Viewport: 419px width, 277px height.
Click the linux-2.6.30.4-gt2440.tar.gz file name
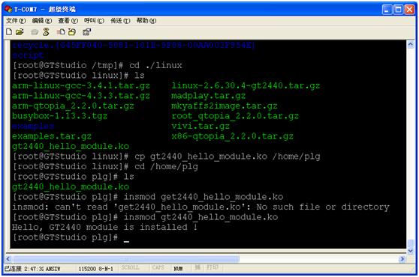click(x=246, y=86)
